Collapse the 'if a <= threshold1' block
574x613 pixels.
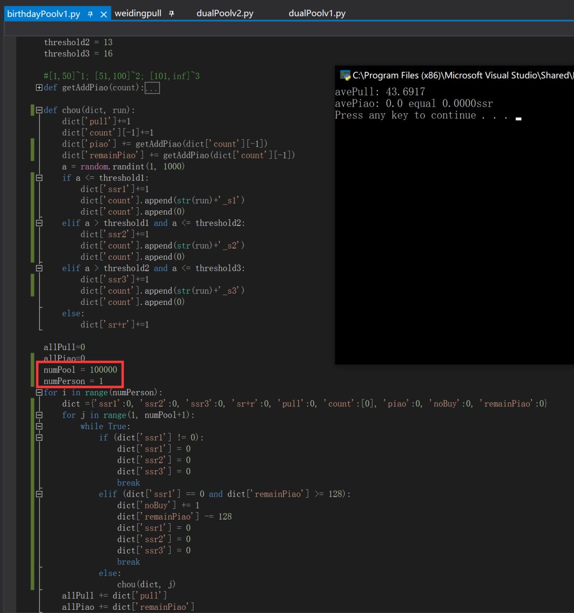point(39,178)
